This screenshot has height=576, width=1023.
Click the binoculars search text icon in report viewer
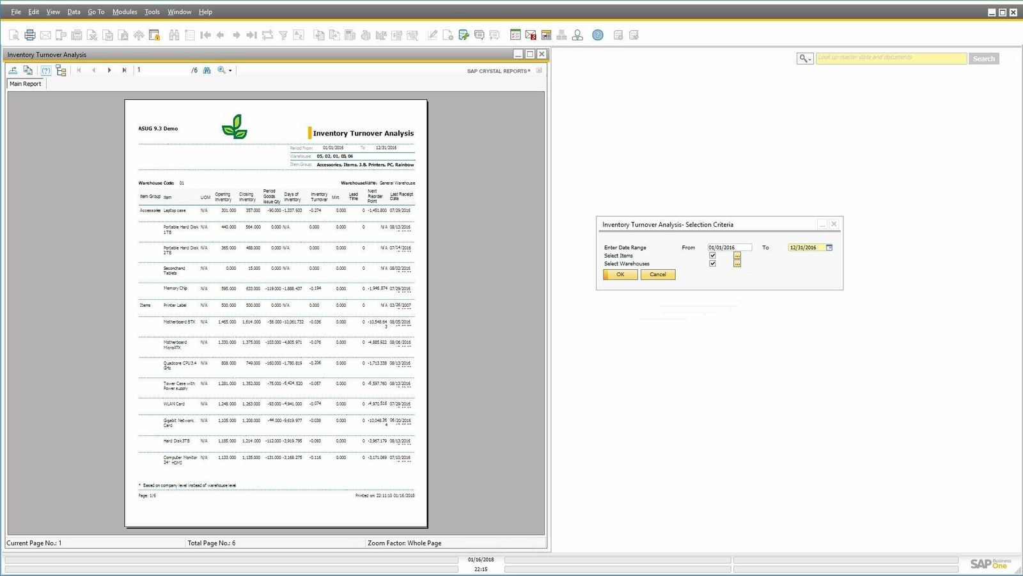tap(207, 70)
